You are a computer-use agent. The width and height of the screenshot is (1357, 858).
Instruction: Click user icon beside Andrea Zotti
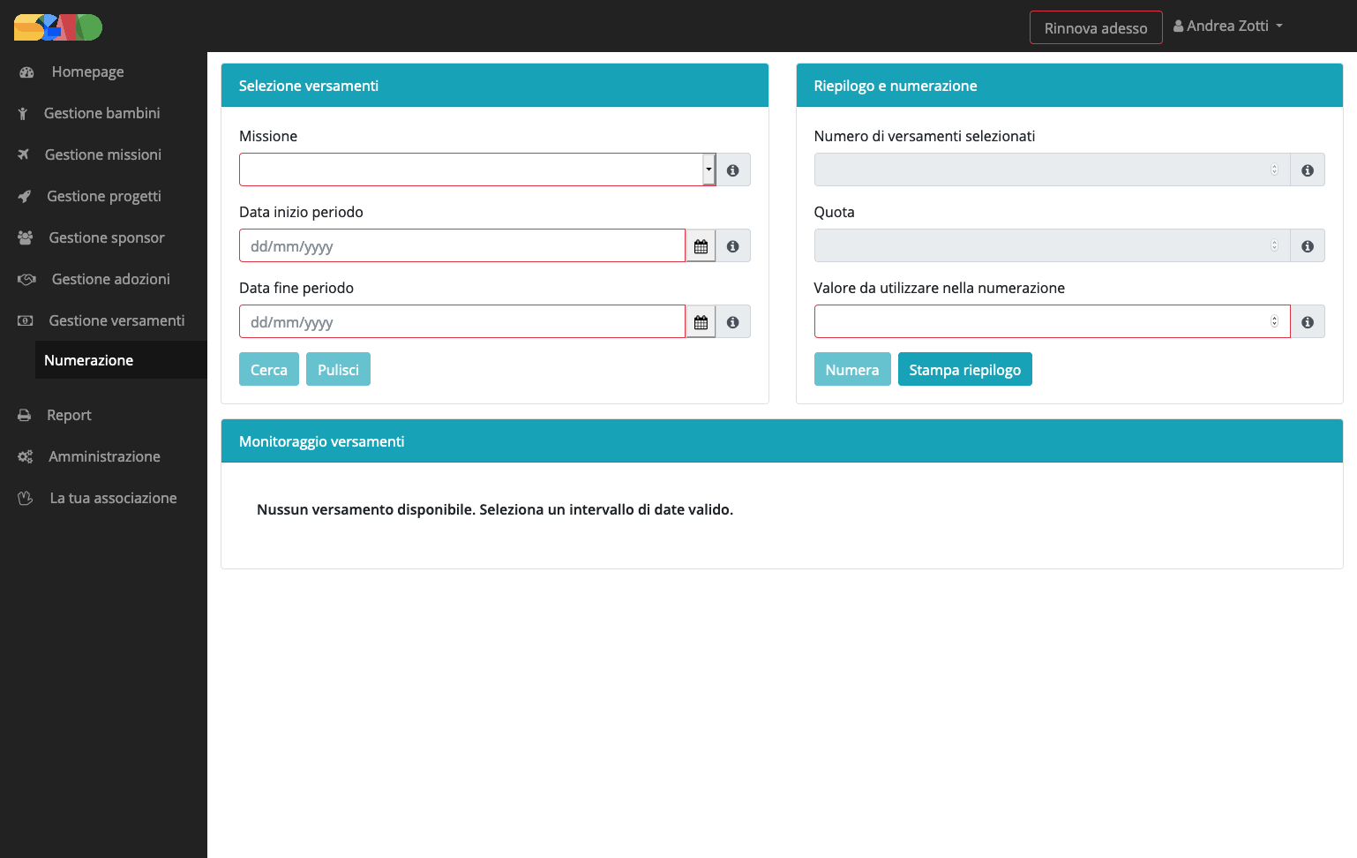pos(1179,26)
